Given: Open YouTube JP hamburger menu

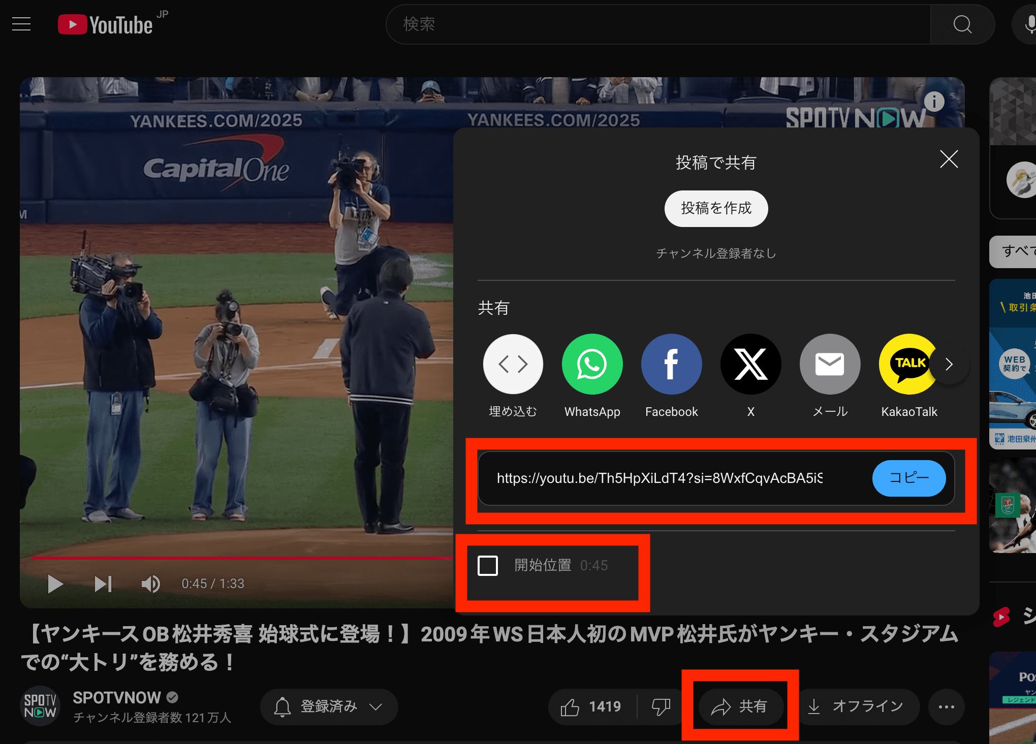Looking at the screenshot, I should pos(22,23).
